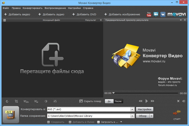Click the Исходный файл column header
This screenshot has height=126, width=189.
click(51, 20)
